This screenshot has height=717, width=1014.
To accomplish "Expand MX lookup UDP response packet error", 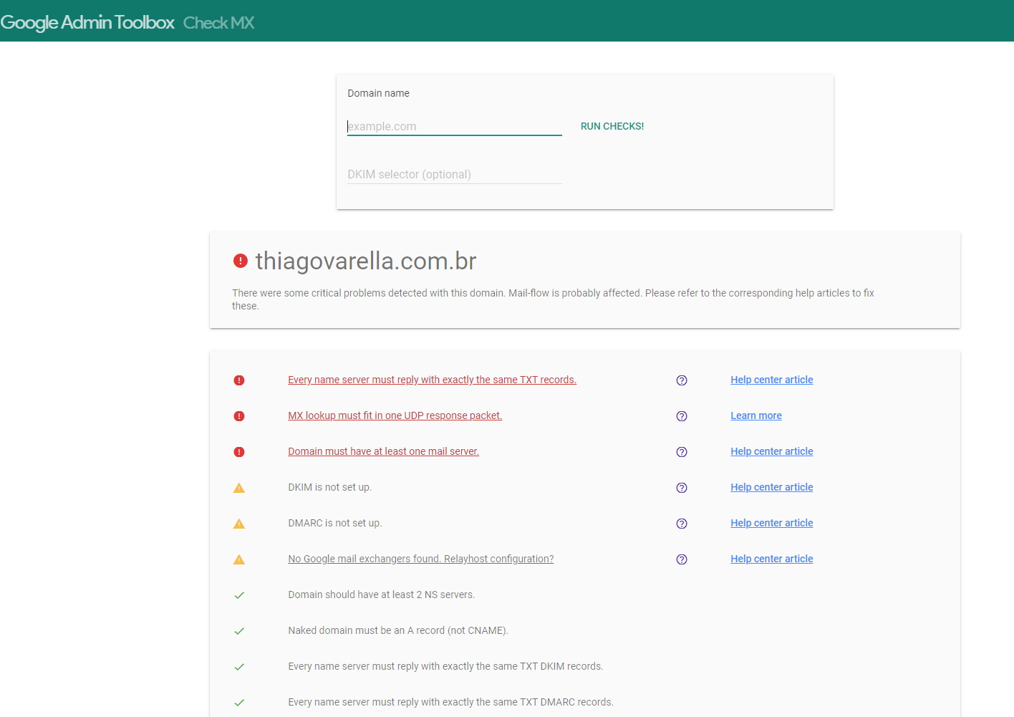I will click(395, 415).
